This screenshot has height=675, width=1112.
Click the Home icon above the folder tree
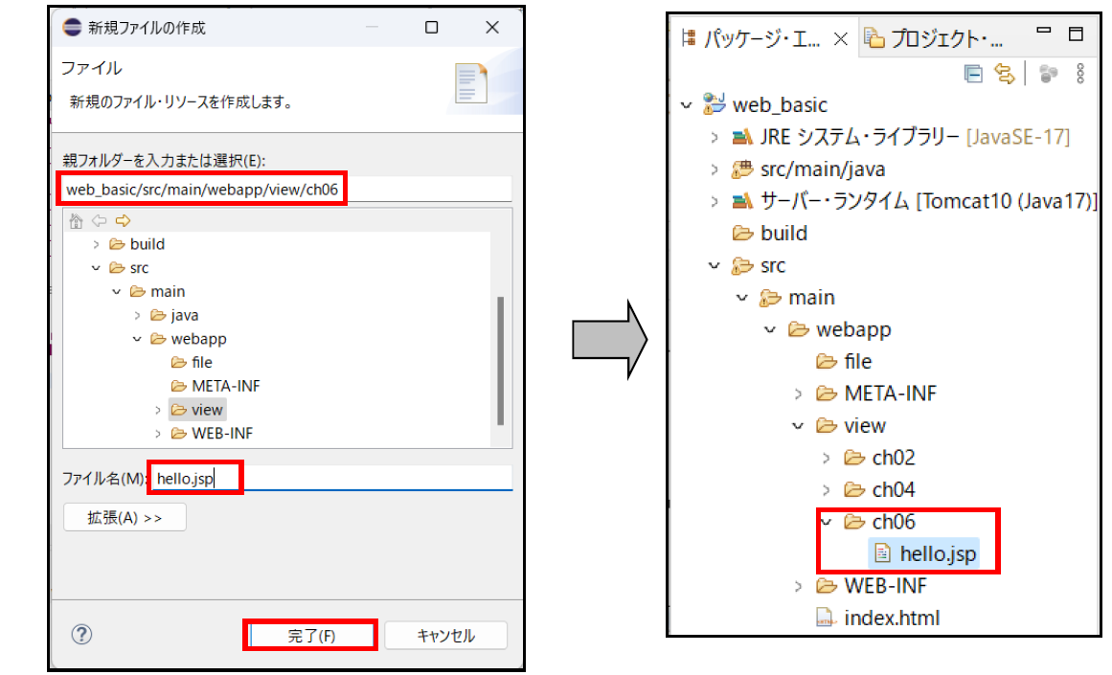[77, 221]
